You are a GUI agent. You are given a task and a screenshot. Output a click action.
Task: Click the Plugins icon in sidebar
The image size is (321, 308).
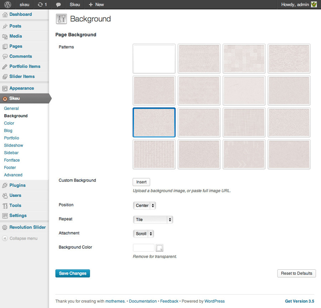pyautogui.click(x=5, y=186)
